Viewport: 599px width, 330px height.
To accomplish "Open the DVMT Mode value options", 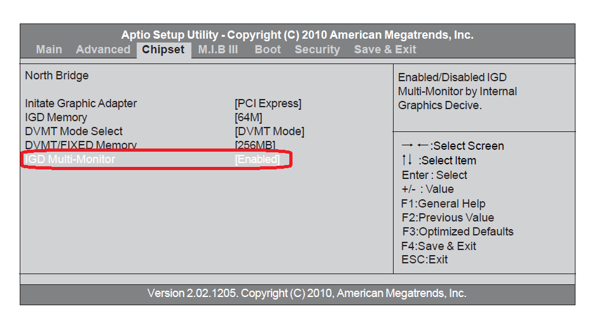I will (270, 131).
